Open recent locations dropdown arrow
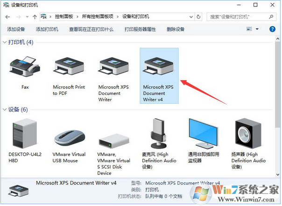 point(27,17)
